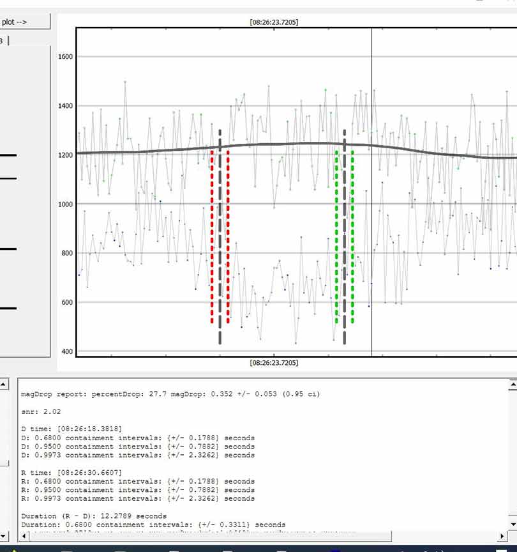Click the "Duration: 0.6800 containment intervals" line

pos(153,525)
